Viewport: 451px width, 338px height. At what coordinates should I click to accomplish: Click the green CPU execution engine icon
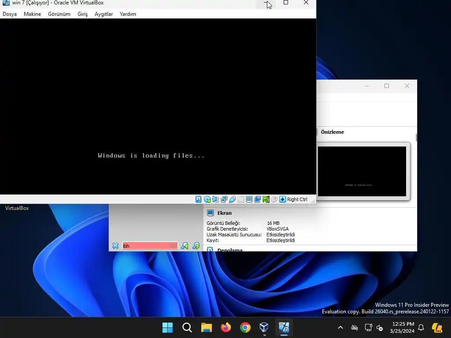click(x=266, y=199)
